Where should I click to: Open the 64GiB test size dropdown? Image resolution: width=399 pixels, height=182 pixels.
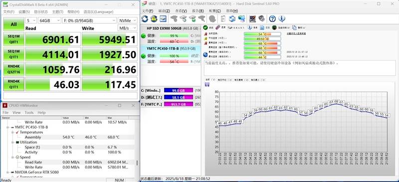tap(49, 20)
